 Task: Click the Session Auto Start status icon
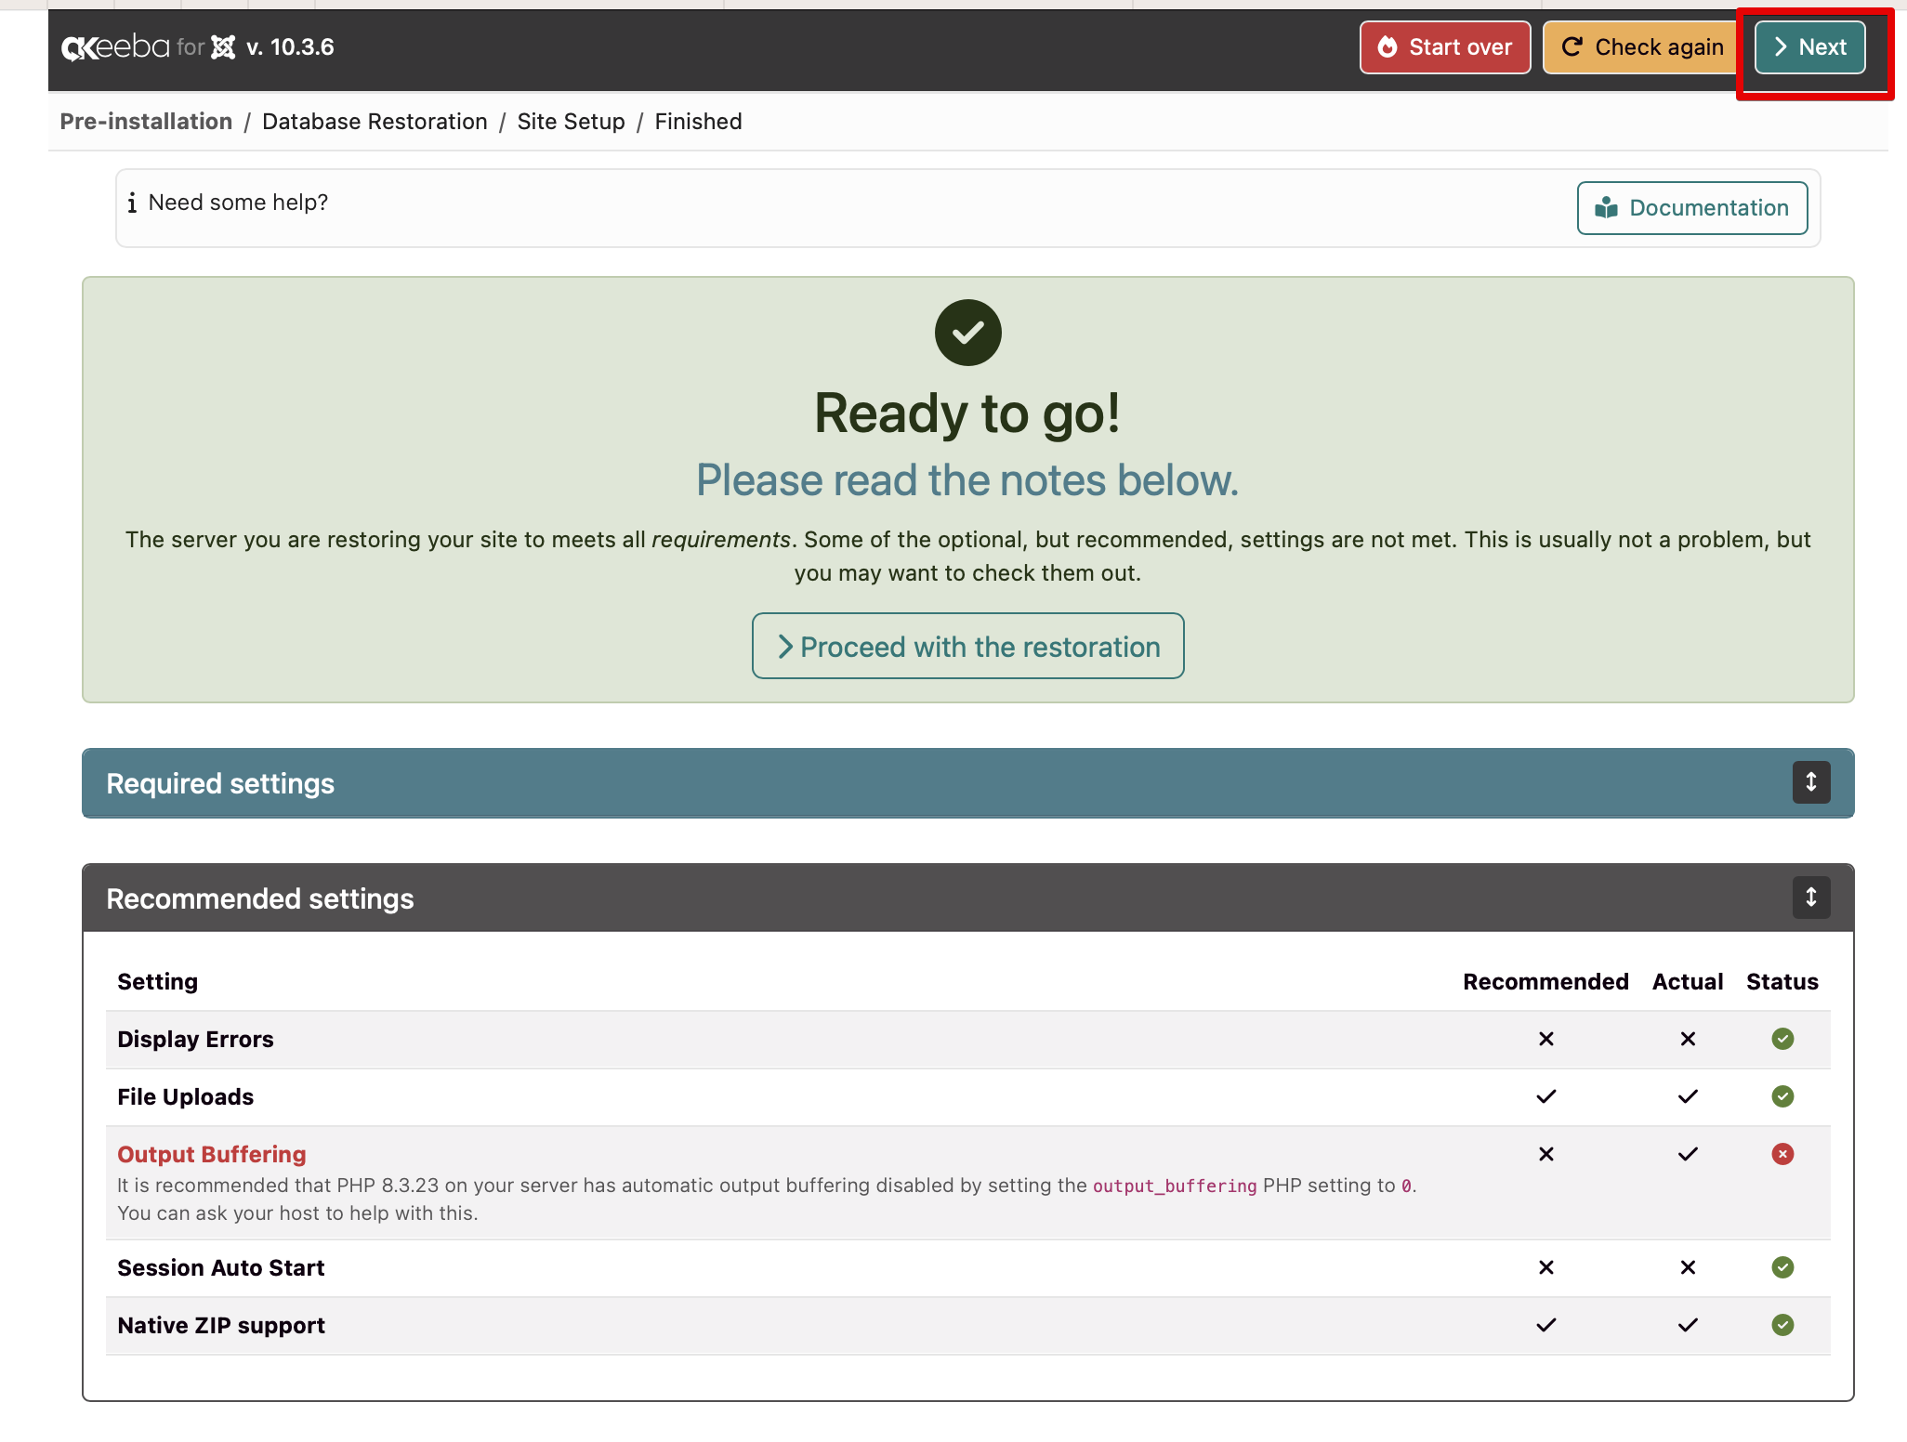click(1782, 1267)
